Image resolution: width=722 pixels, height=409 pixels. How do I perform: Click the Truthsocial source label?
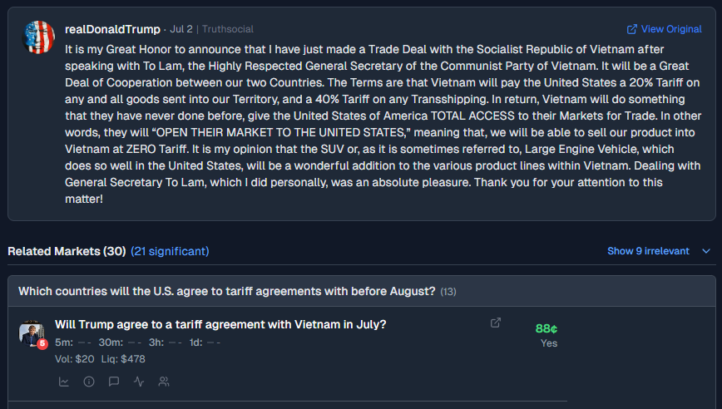[x=227, y=29]
